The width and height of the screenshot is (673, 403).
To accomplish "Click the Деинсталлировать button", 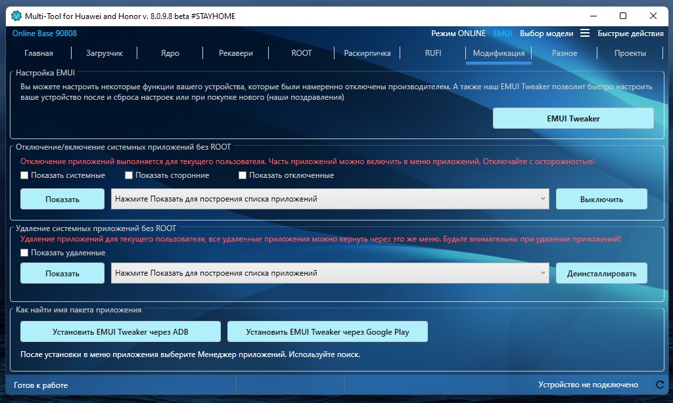I will pos(601,273).
